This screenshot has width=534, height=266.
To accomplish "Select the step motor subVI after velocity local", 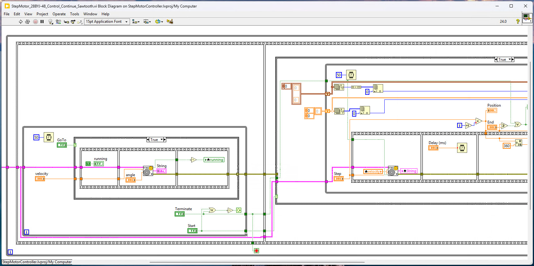I will [393, 171].
